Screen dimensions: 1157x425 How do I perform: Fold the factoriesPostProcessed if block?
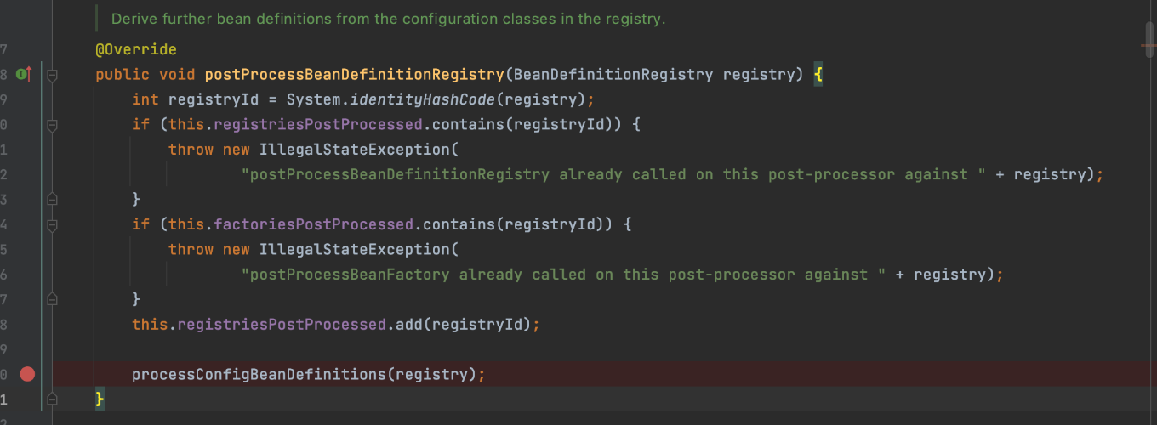coord(52,224)
